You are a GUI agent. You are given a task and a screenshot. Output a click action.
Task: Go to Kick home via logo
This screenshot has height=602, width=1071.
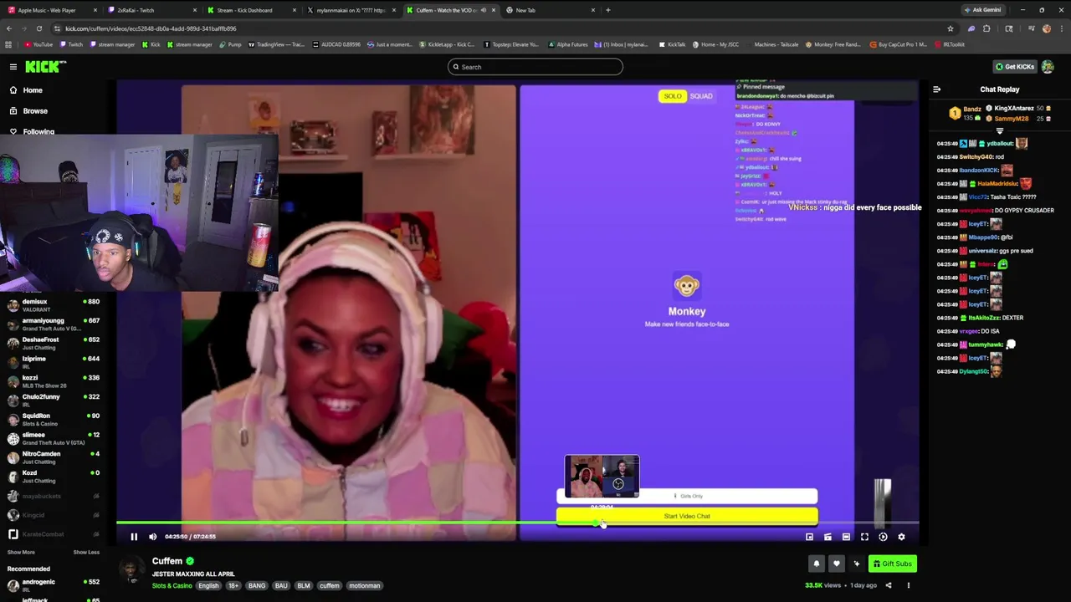tap(45, 67)
